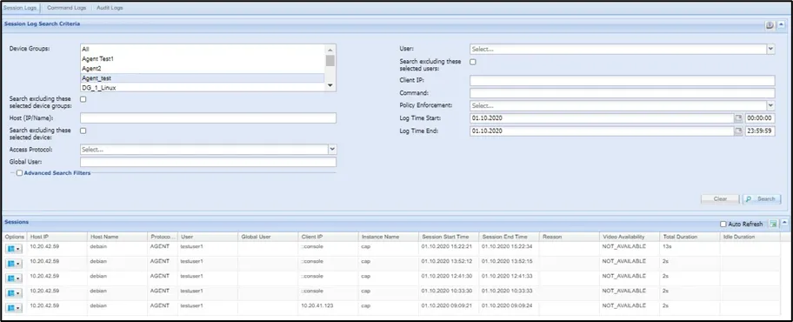Open the Access Protocol dropdown

pyautogui.click(x=332, y=150)
